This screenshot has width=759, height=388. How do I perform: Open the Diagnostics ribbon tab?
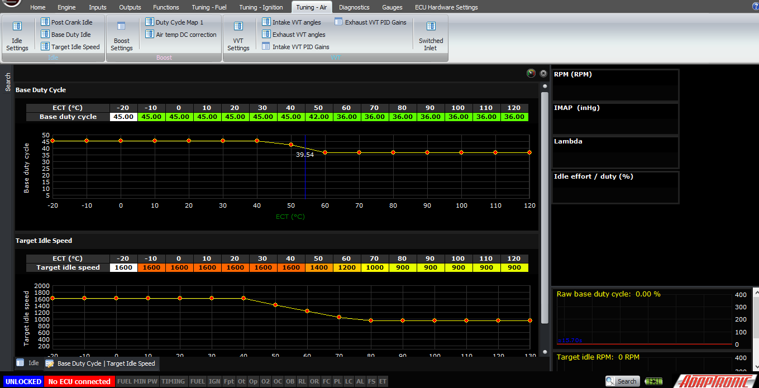pos(354,7)
